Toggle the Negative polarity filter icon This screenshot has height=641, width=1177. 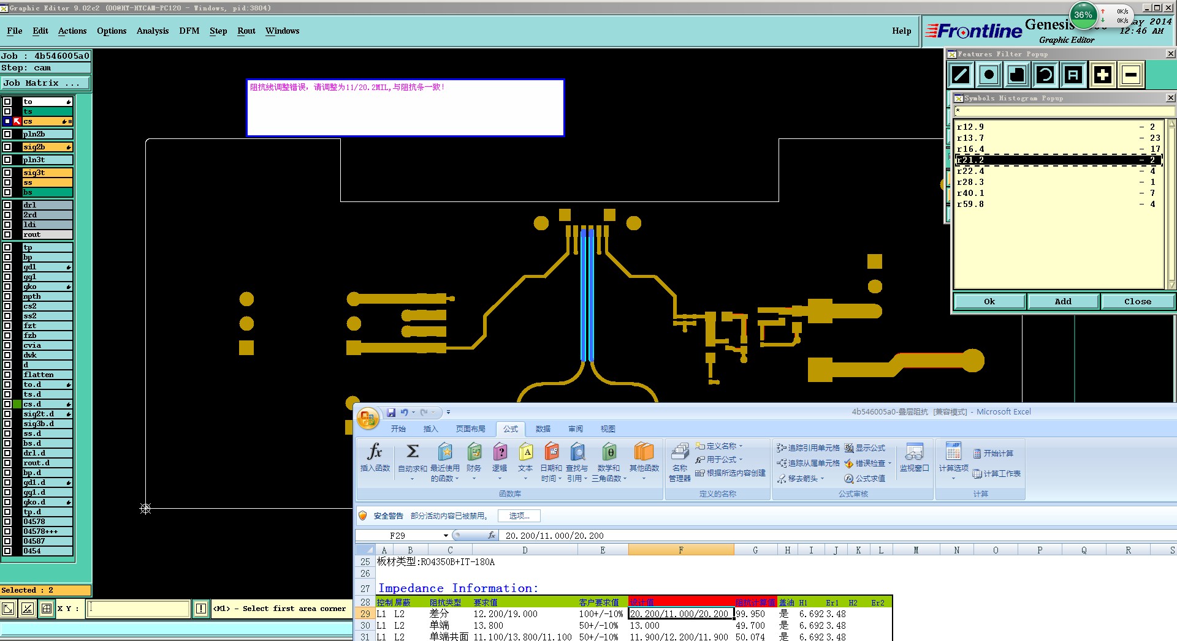pos(1131,75)
